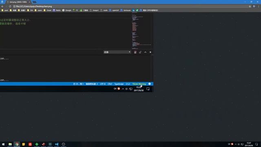
Task: Switch to Chrome on the taskbar
Action: (x=17, y=144)
